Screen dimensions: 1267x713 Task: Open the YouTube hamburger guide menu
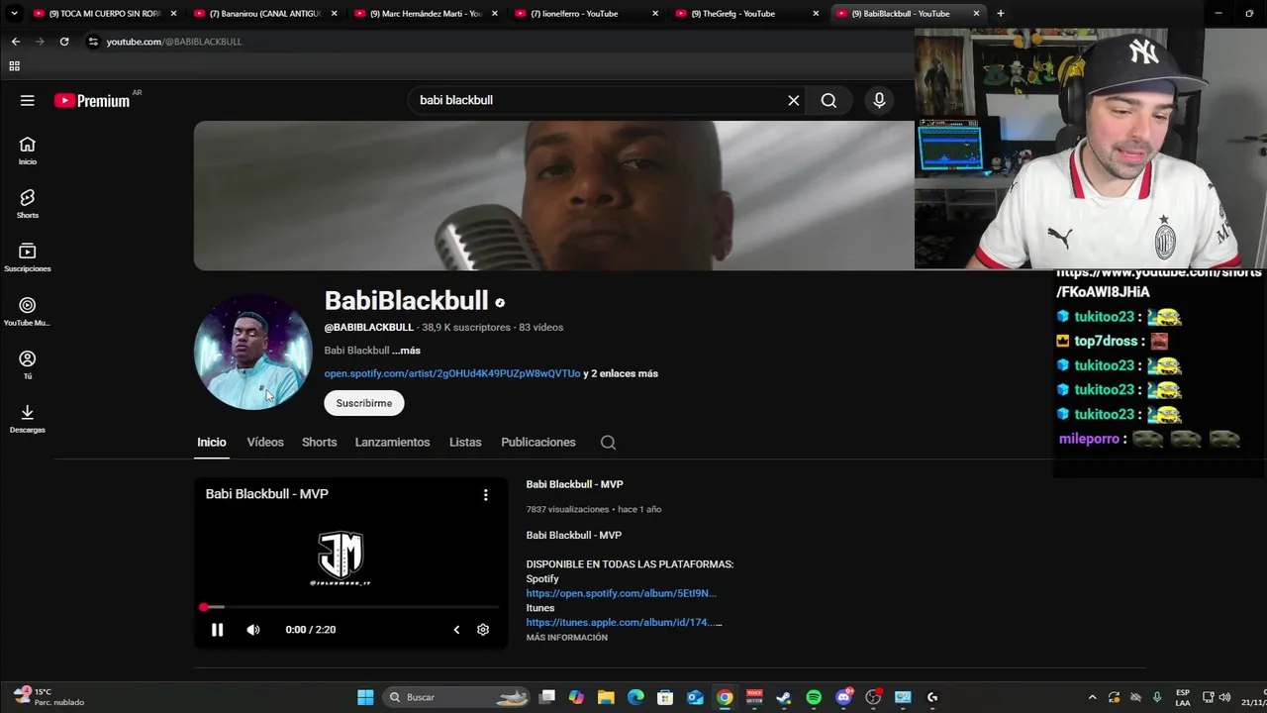coord(28,100)
